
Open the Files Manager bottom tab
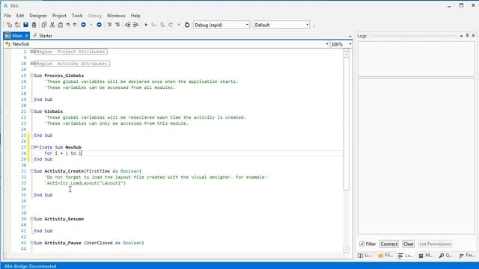tap(385, 256)
